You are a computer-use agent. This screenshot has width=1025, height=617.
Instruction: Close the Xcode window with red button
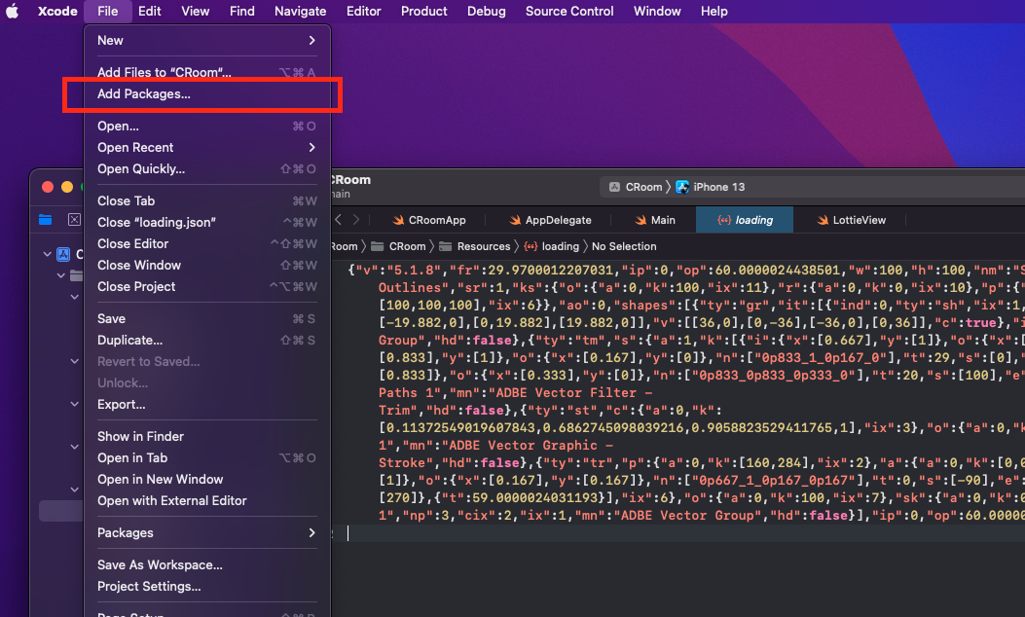pos(48,187)
